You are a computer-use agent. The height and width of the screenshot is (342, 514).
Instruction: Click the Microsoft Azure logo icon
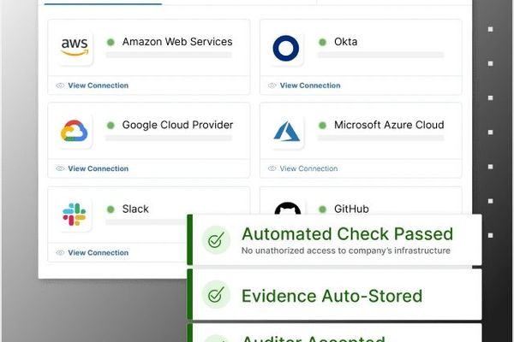[286, 131]
